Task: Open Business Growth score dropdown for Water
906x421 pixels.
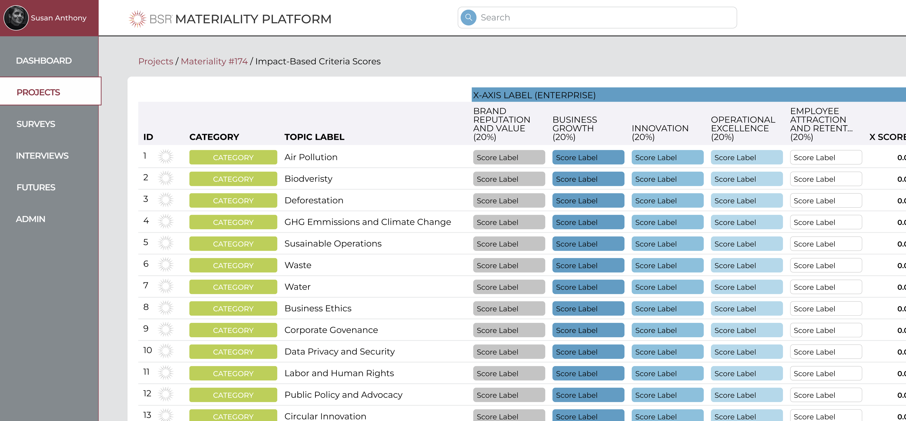Action: pyautogui.click(x=588, y=287)
